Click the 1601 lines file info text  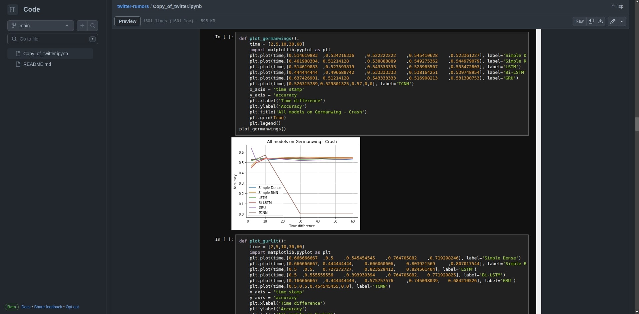tap(179, 21)
